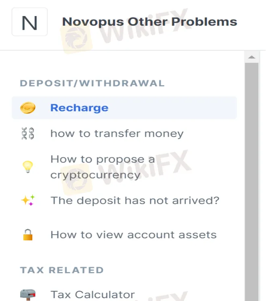Click the chain link transfer icon
This screenshot has width=266, height=301.
pyautogui.click(x=28, y=133)
